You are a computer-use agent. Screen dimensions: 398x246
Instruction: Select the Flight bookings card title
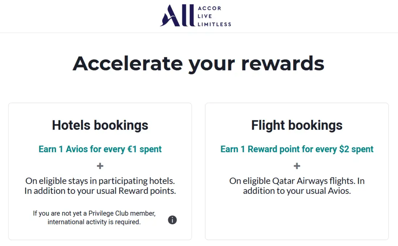[297, 125]
